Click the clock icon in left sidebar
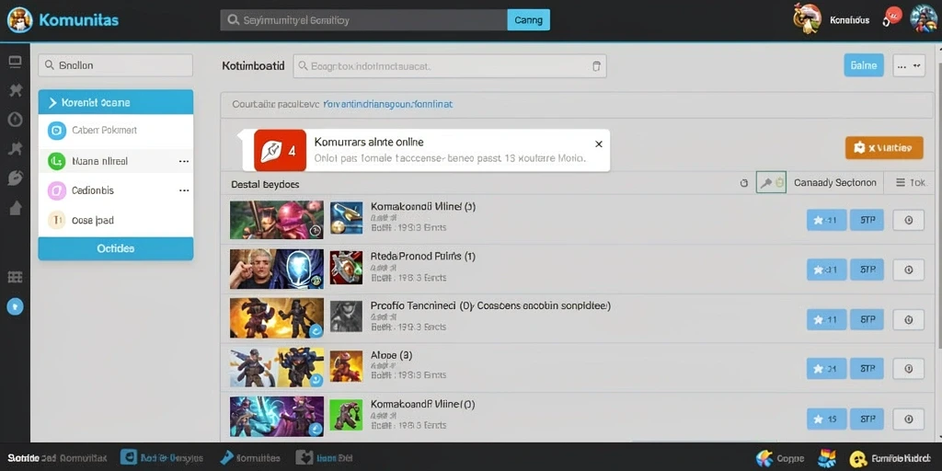Screen dimensions: 942x471 (x=15, y=120)
